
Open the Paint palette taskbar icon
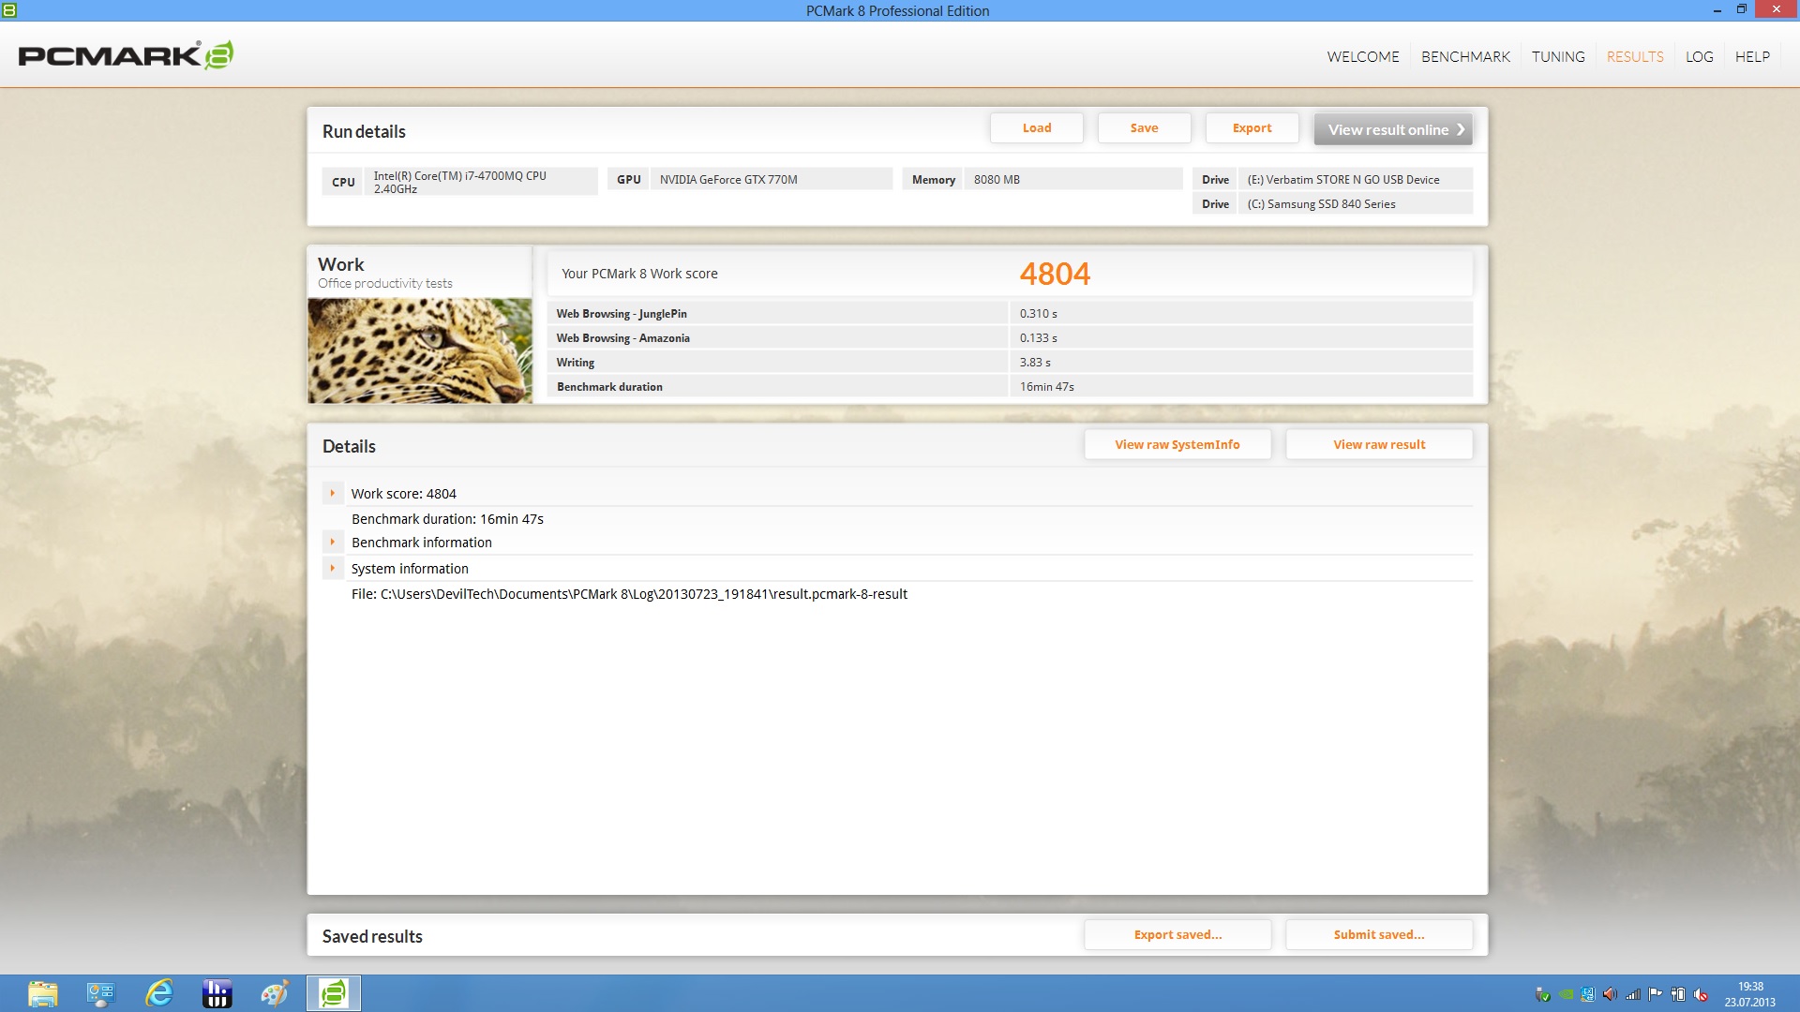pos(275,993)
